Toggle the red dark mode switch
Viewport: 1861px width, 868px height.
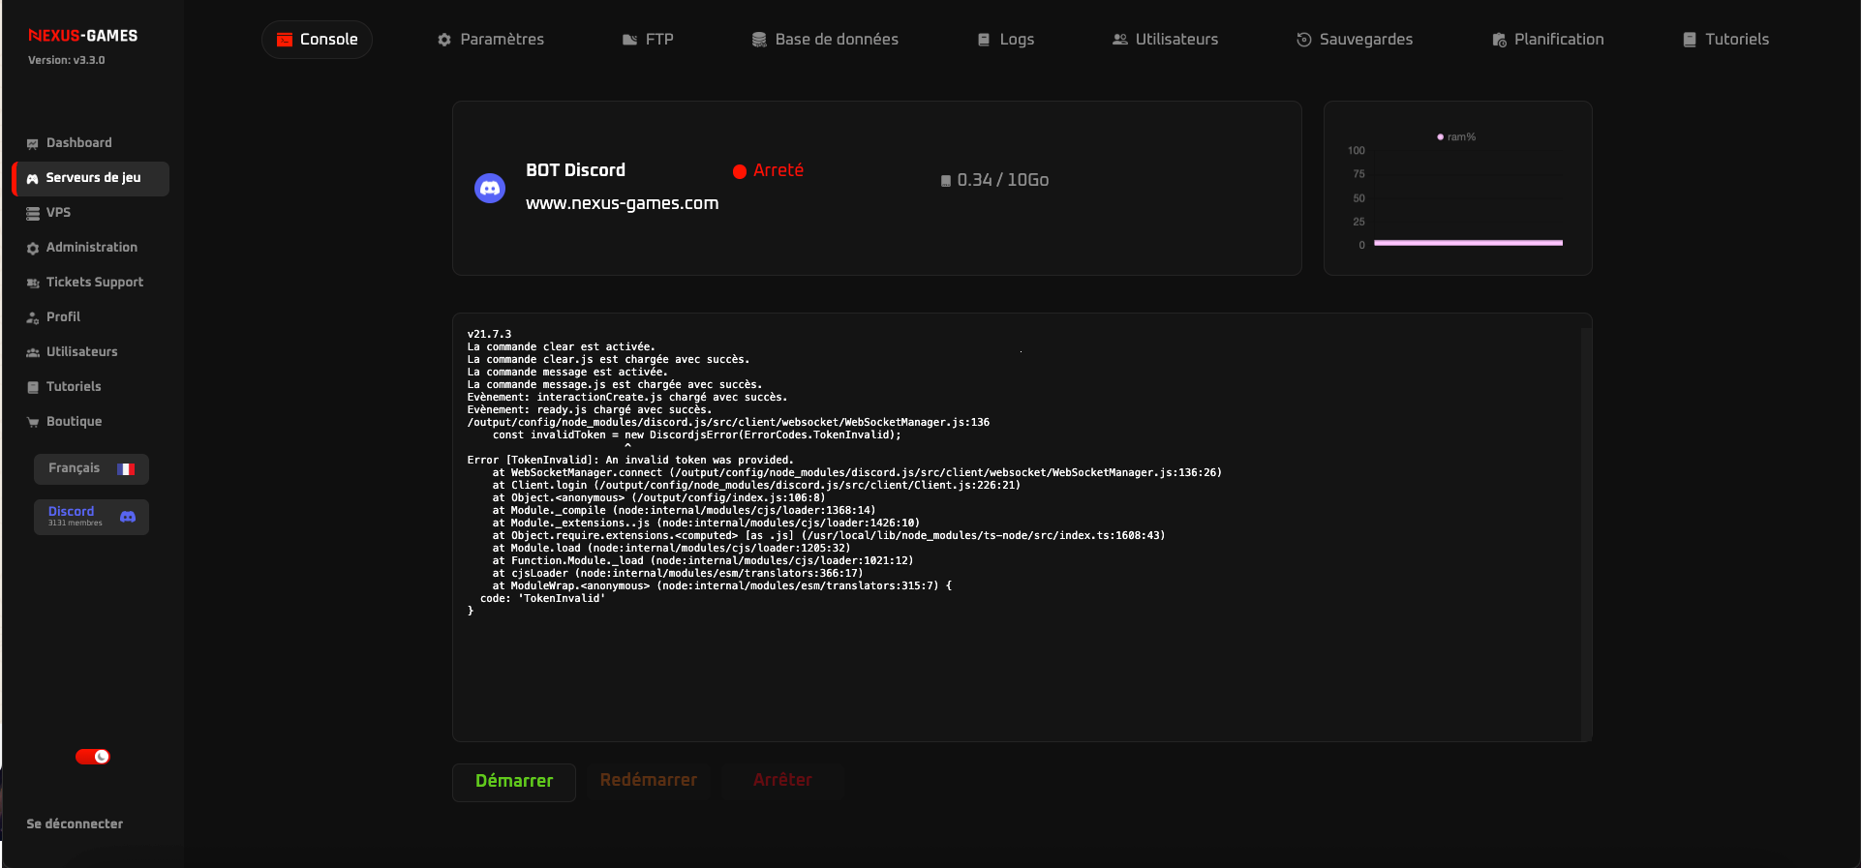93,757
